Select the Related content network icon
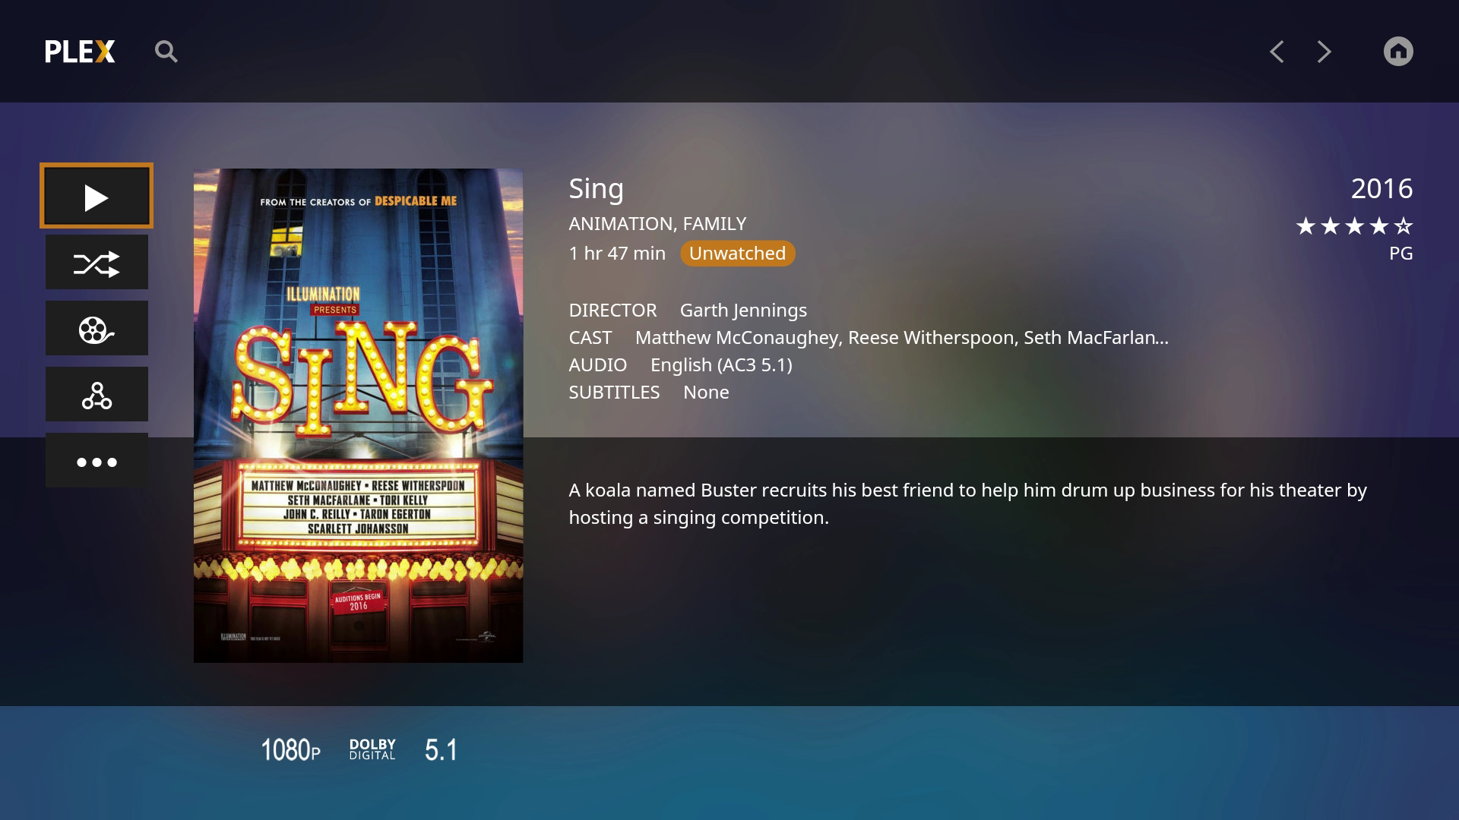The height and width of the screenshot is (820, 1459). (97, 395)
